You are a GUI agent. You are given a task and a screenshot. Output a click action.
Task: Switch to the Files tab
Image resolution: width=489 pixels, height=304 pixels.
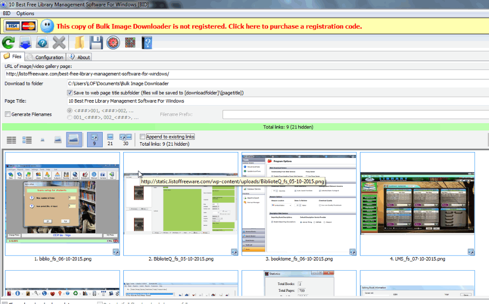tap(13, 56)
